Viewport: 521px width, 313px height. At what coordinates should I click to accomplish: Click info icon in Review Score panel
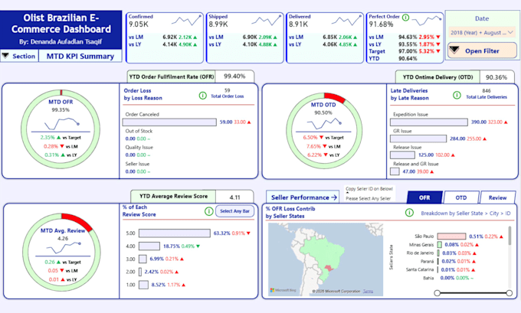point(208,211)
